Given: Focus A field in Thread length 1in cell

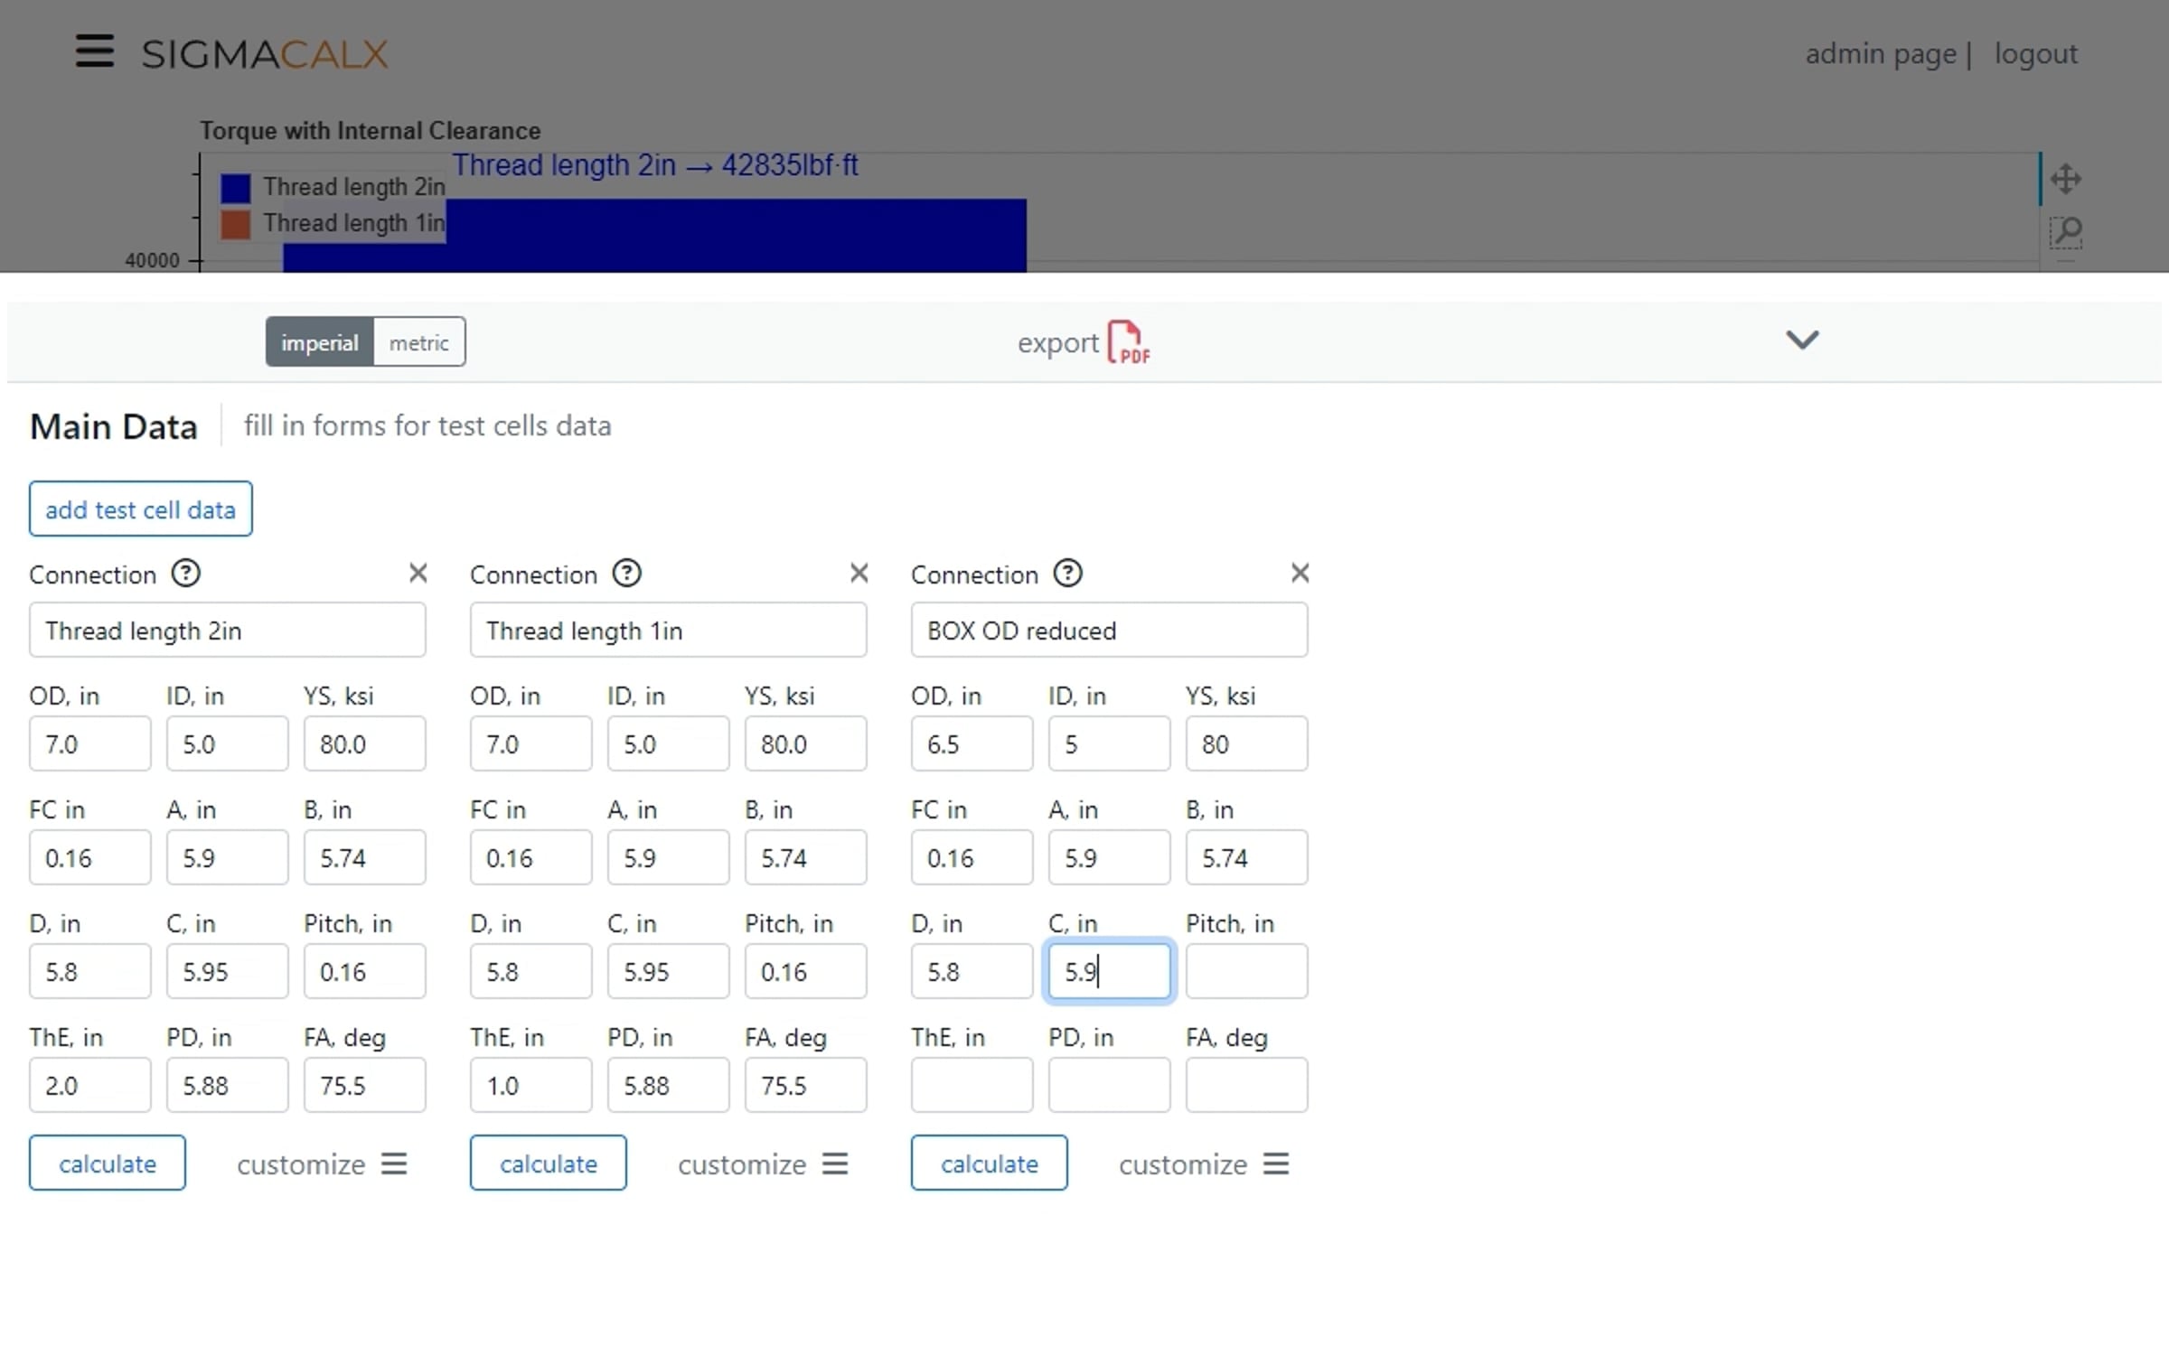Looking at the screenshot, I should pyautogui.click(x=668, y=857).
